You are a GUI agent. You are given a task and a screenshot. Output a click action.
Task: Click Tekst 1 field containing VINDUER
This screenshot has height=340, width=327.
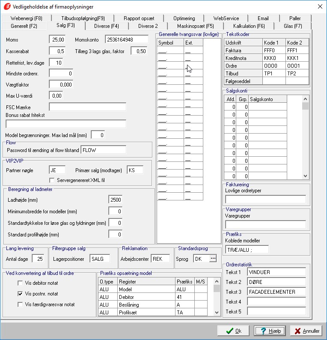276,272
